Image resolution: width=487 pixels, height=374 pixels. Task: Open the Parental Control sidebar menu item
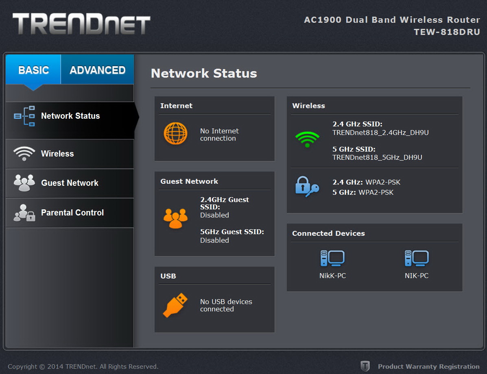coord(70,213)
